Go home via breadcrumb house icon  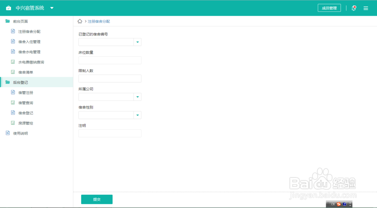(x=80, y=21)
